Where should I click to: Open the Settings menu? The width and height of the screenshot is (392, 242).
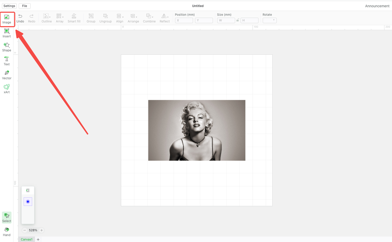[x=9, y=6]
